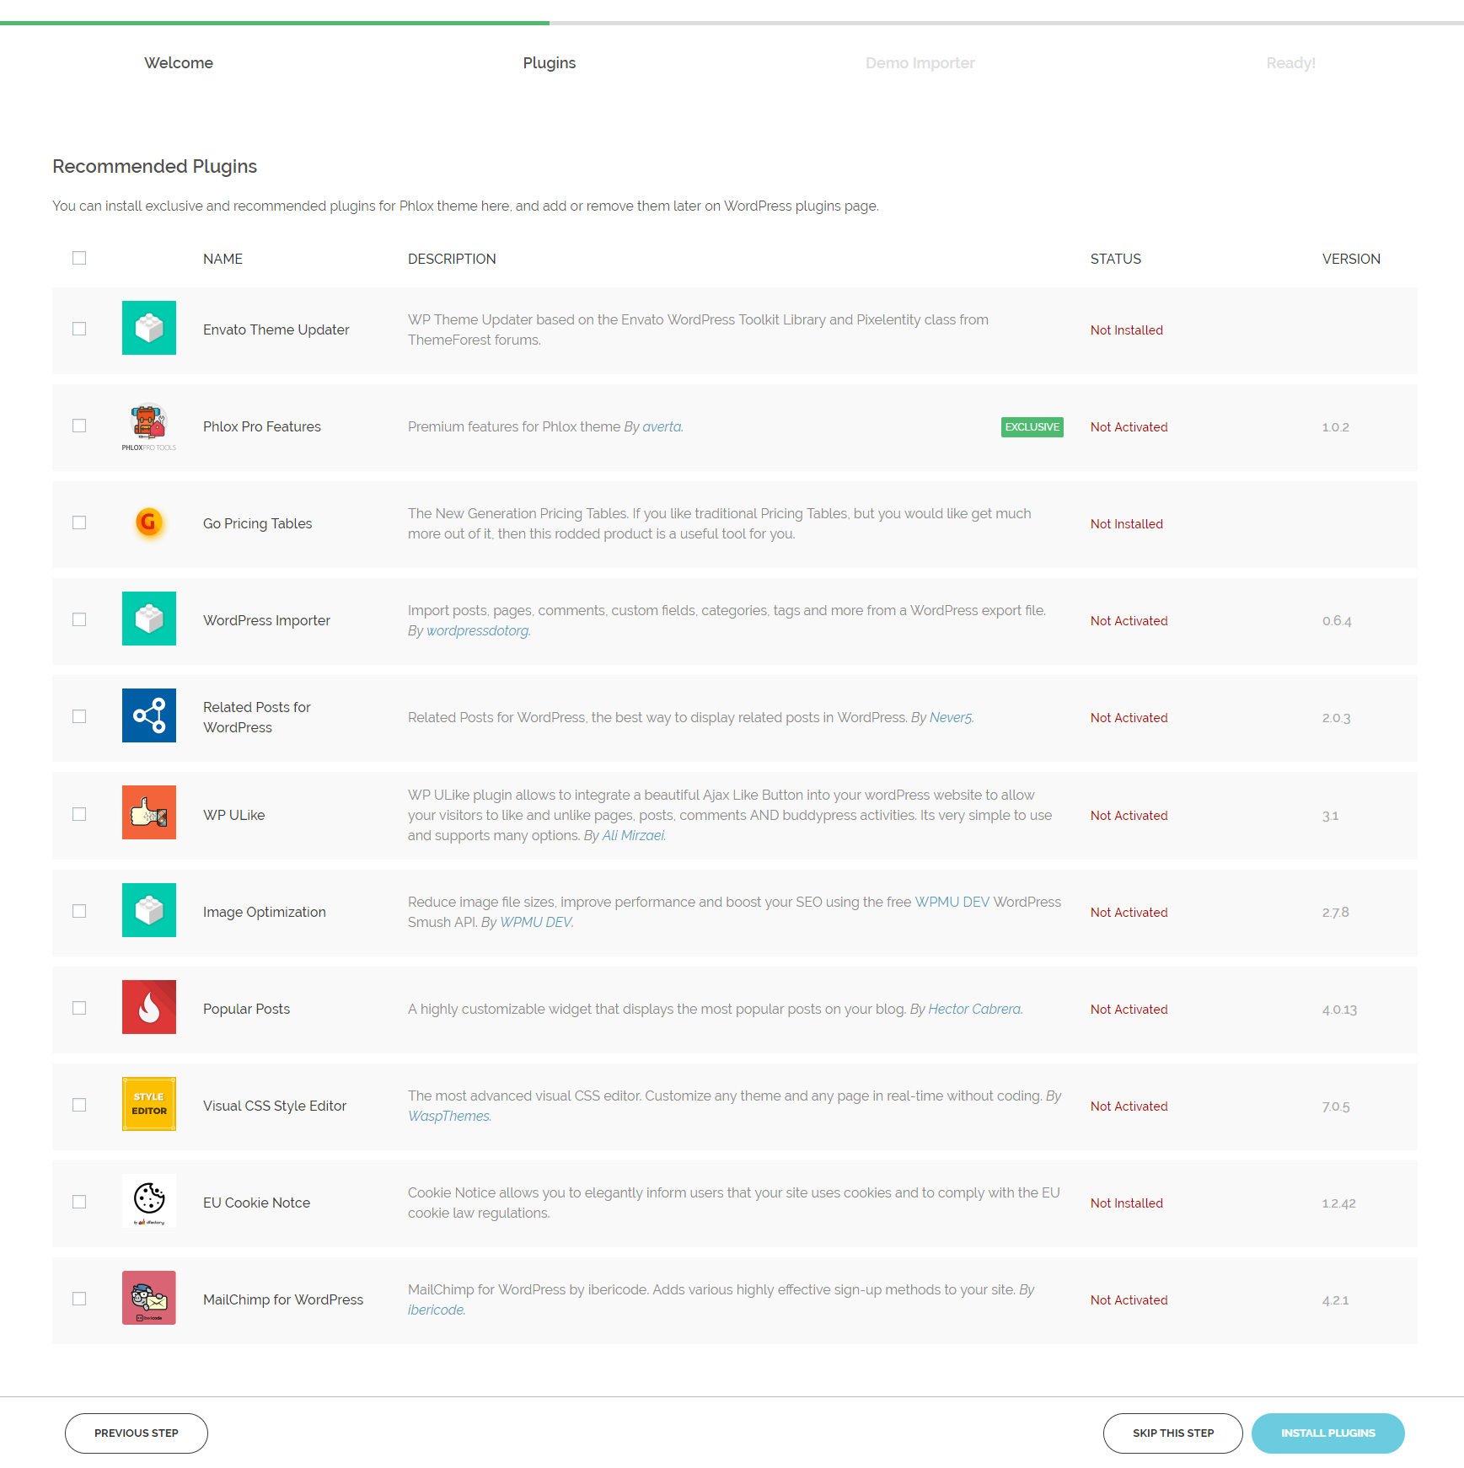This screenshot has height=1468, width=1464.
Task: Open the averta author link
Action: pyautogui.click(x=662, y=427)
